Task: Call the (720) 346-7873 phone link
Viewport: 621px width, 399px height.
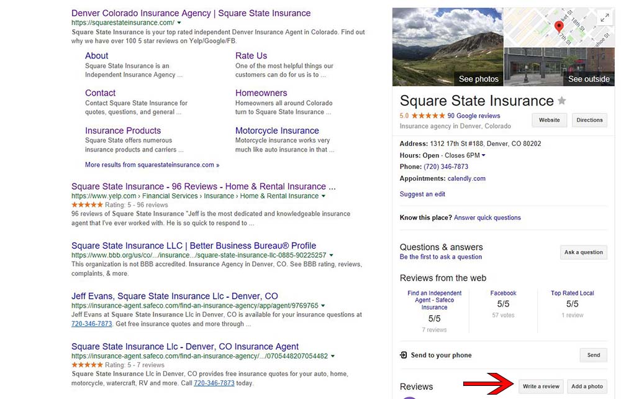Action: coord(446,167)
